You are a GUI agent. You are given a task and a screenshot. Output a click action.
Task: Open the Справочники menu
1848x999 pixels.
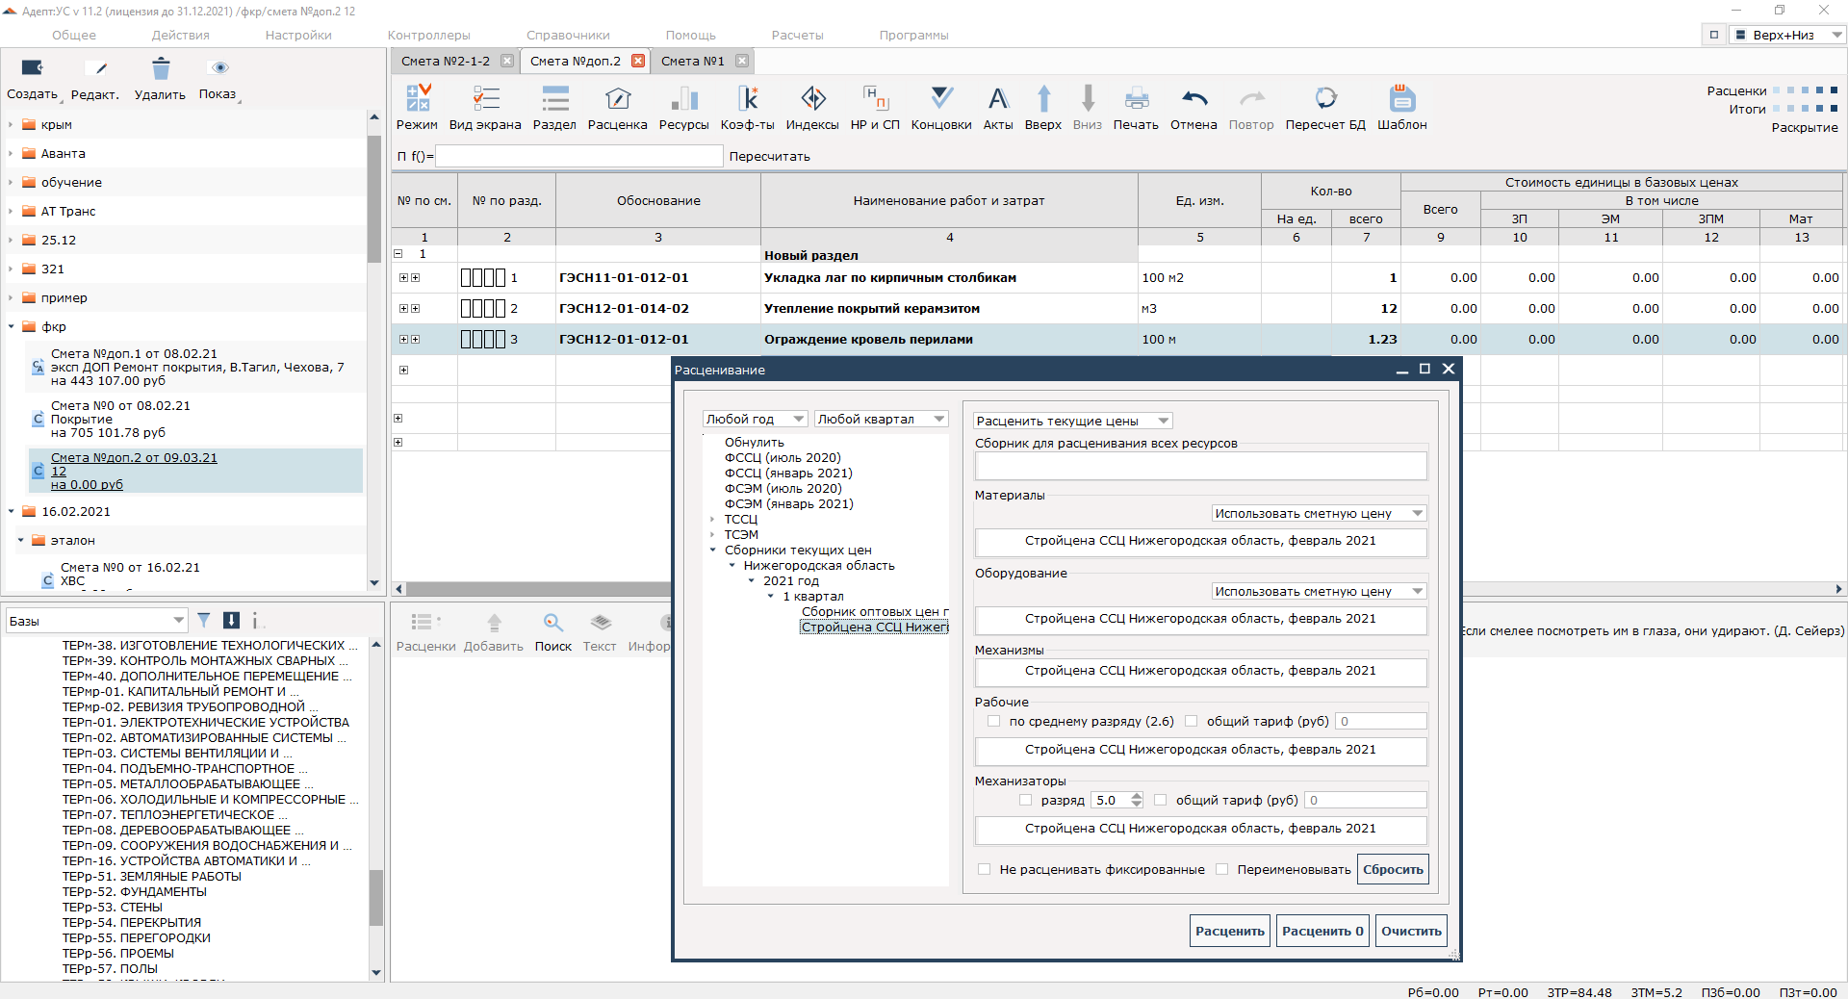pos(568,35)
